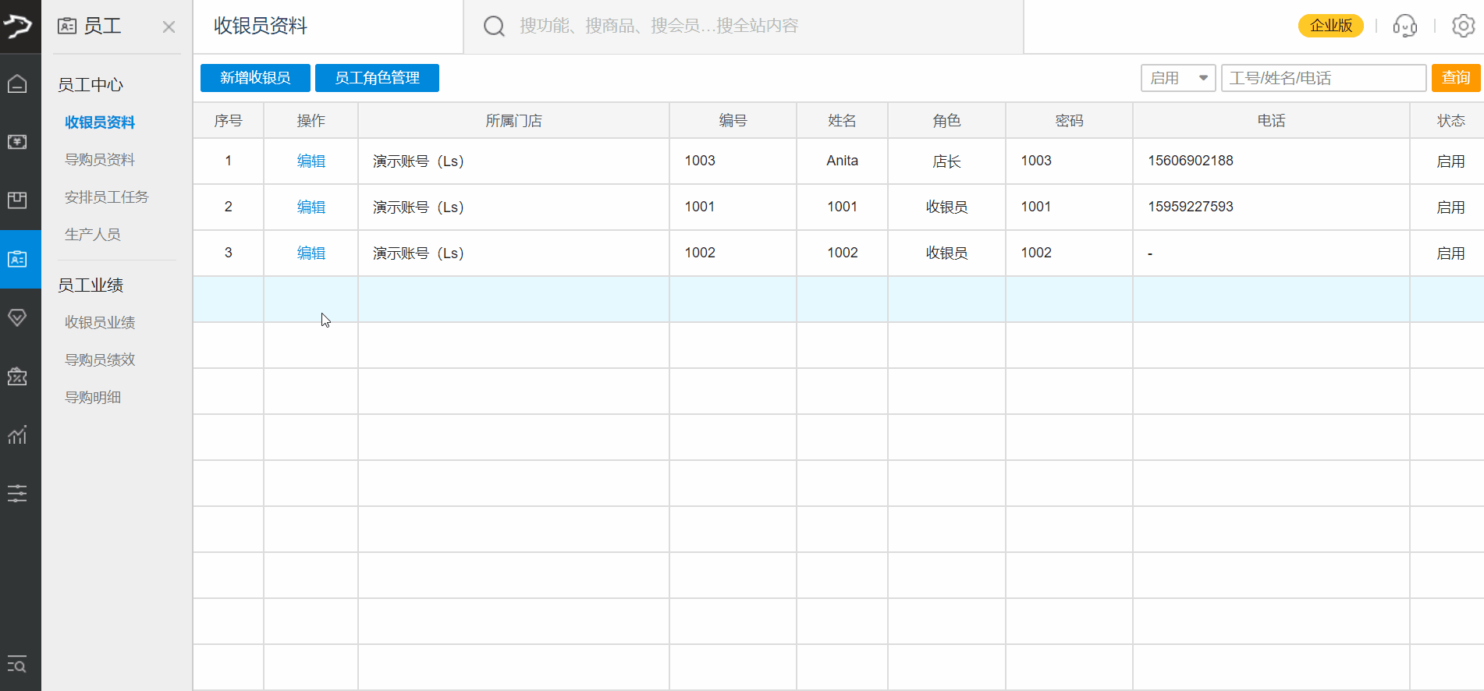Screen dimensions: 1484x691
Task: Click the app logo icon
Action: pyautogui.click(x=18, y=26)
